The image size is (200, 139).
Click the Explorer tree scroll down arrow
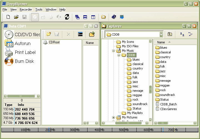pos(150,120)
